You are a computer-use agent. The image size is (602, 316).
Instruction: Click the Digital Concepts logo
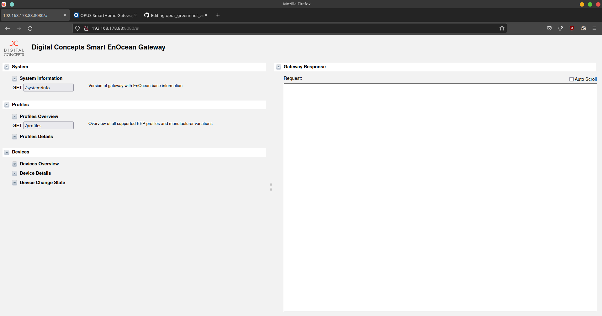click(x=14, y=48)
